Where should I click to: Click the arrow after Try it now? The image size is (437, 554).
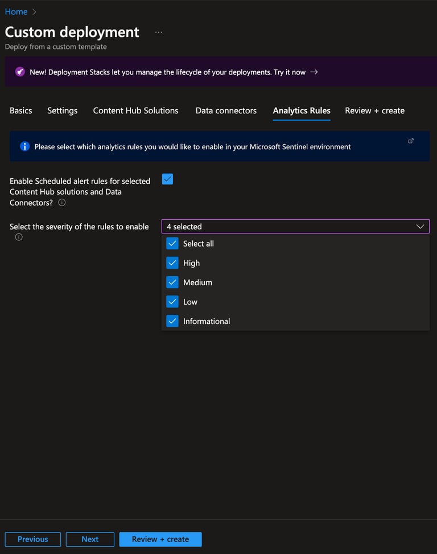314,72
